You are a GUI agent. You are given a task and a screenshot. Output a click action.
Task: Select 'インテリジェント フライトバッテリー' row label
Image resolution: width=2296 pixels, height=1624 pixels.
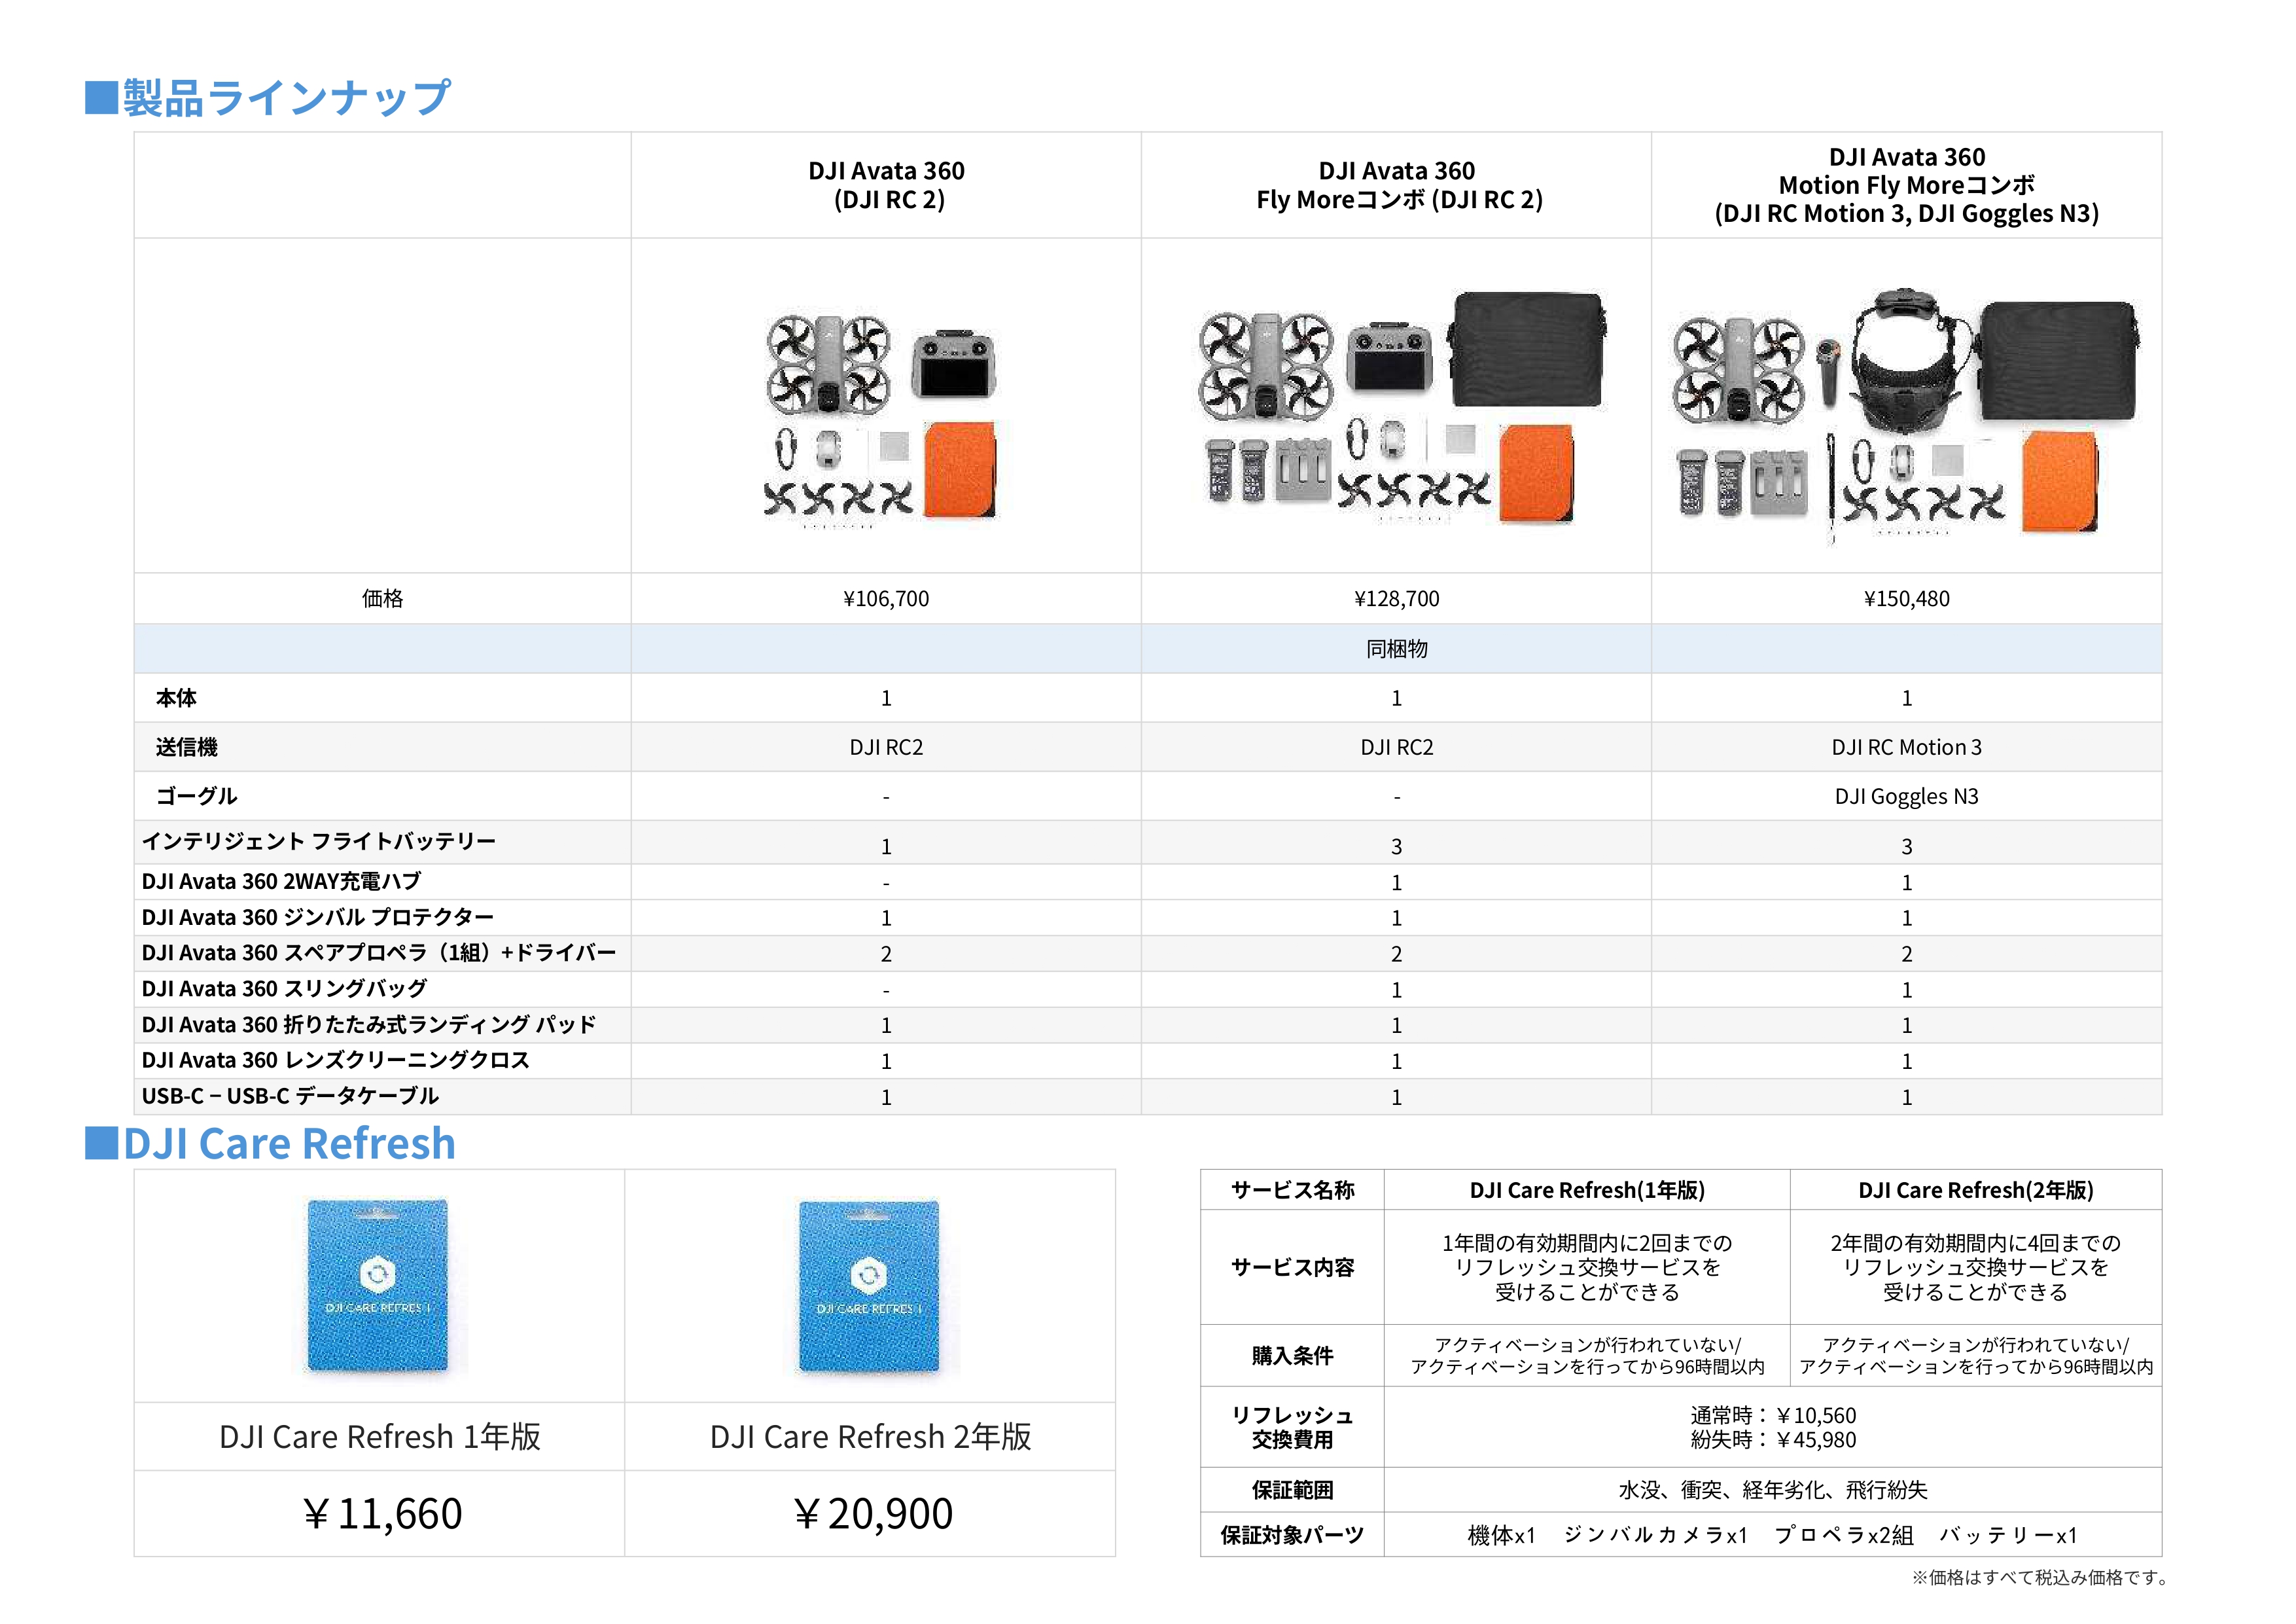(319, 842)
